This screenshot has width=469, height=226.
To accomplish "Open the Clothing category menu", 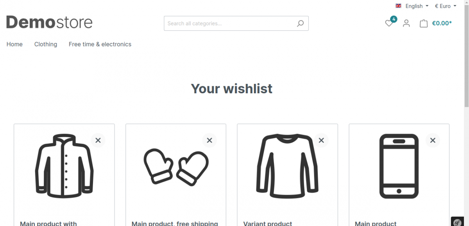I will [46, 44].
